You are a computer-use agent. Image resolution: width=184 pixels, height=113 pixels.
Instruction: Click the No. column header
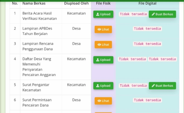click(x=15, y=3)
